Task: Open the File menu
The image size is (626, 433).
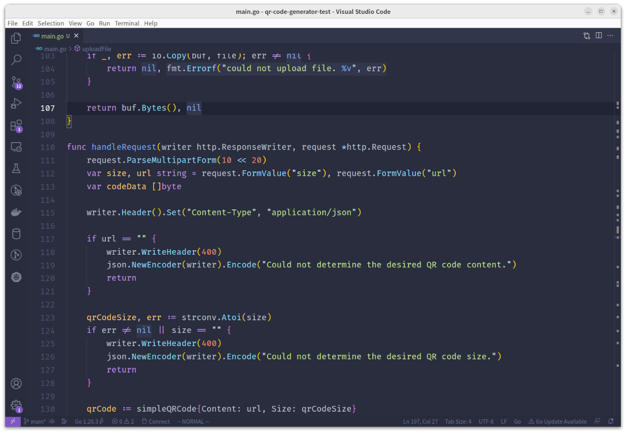Action: pos(13,23)
